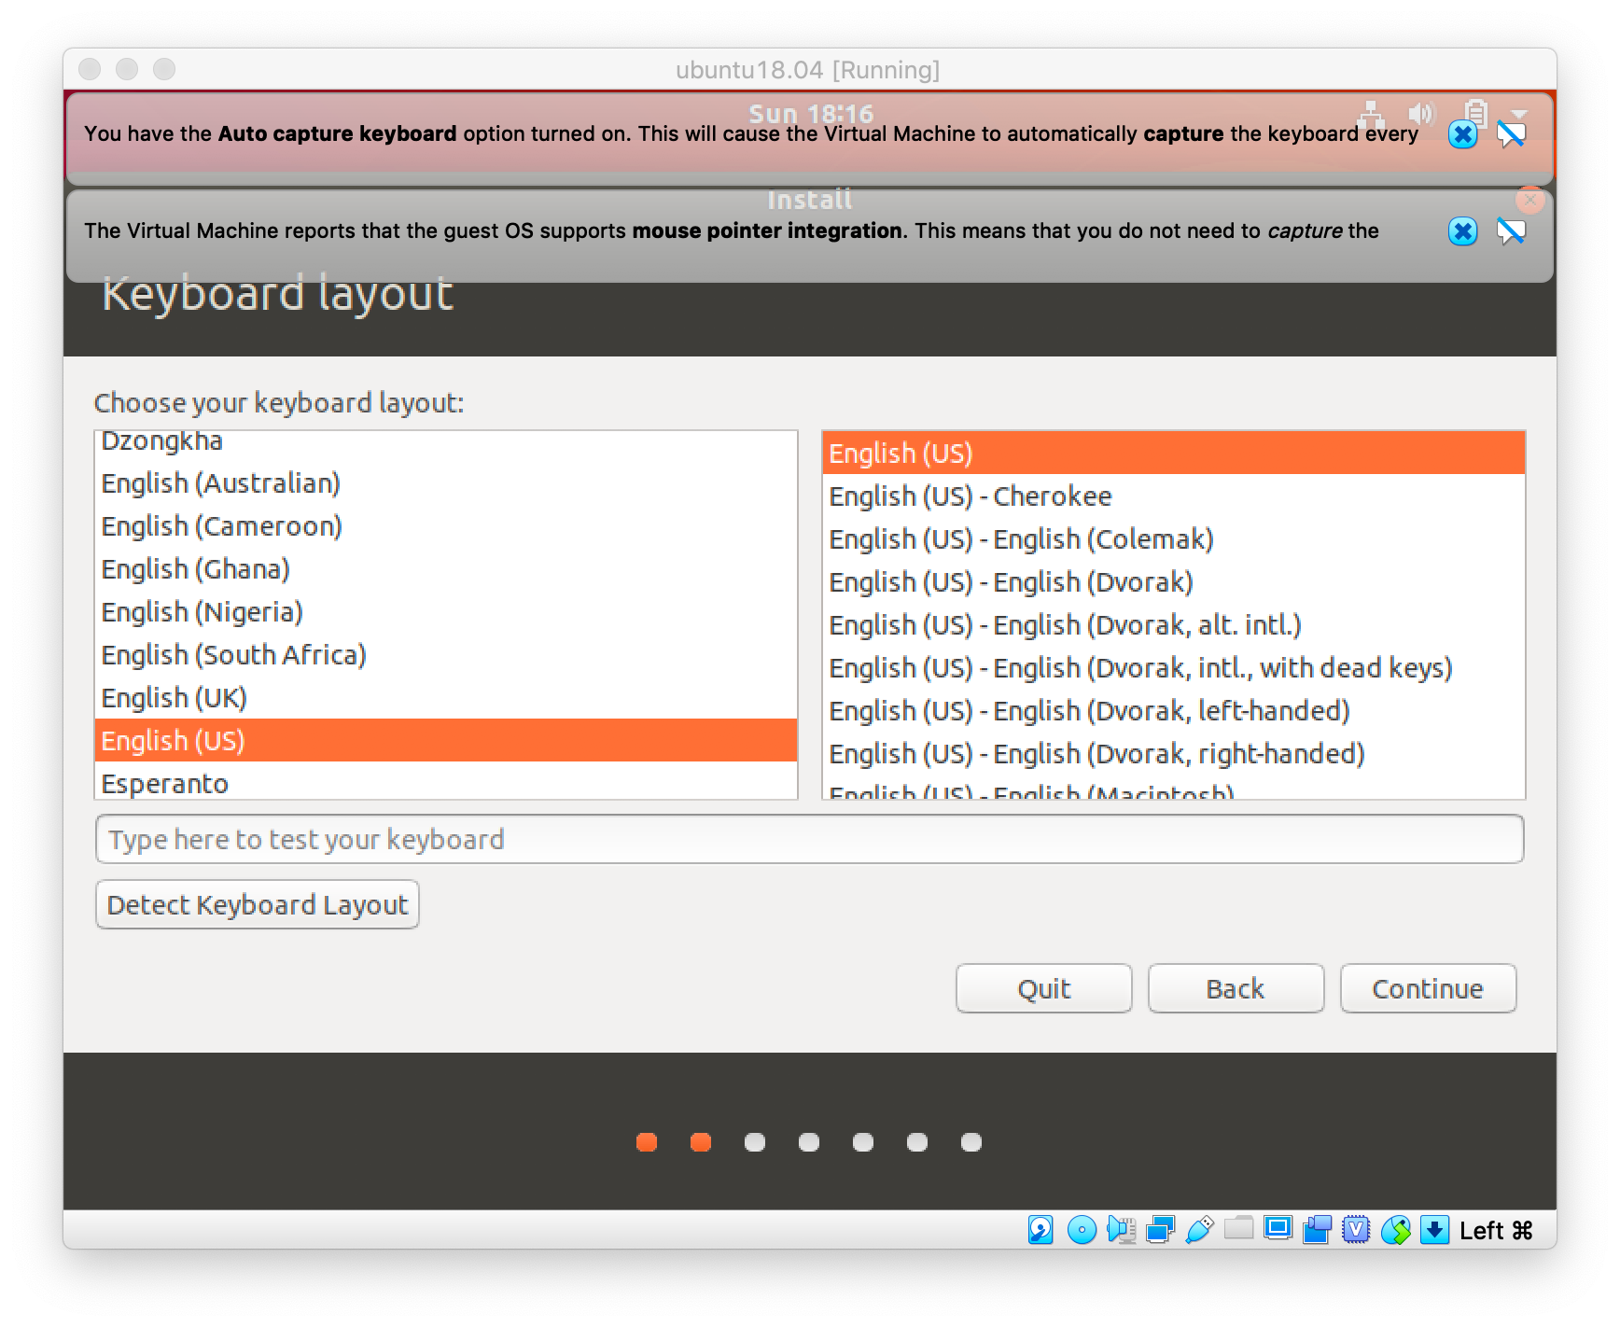Screen dimensions: 1620x1327
Task: Close the Install window with red X
Action: pyautogui.click(x=1530, y=200)
